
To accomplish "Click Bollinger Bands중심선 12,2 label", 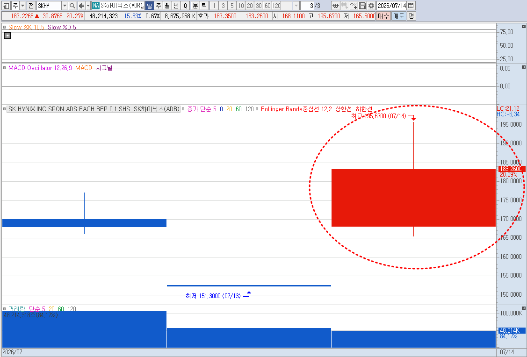I will (x=296, y=109).
